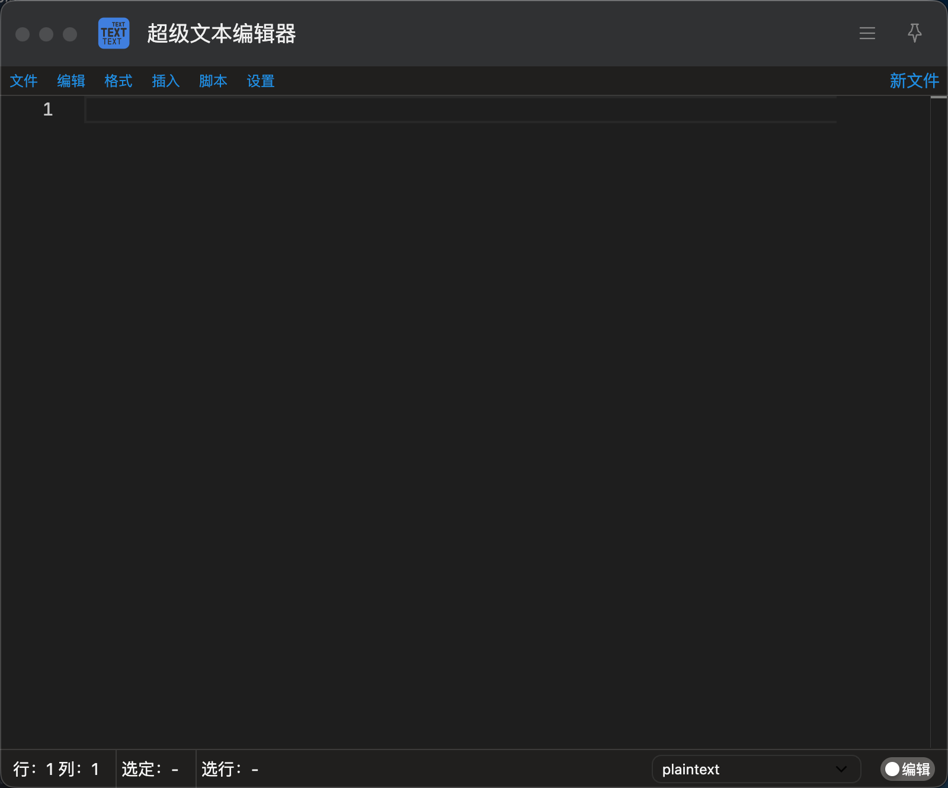
Task: Open the 格式 menu
Action: (x=118, y=81)
